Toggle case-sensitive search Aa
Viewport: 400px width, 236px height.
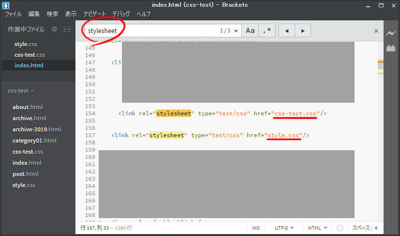click(250, 31)
